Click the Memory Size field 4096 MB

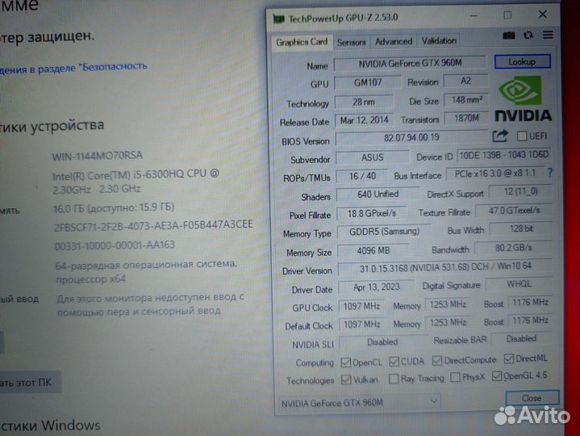373,251
